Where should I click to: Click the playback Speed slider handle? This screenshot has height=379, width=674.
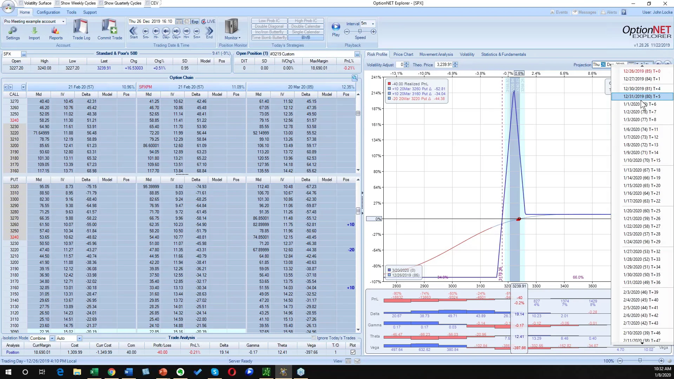click(x=360, y=32)
